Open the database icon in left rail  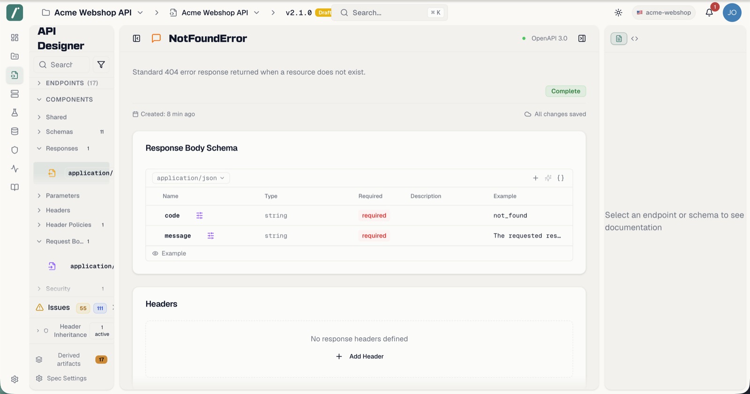[x=15, y=131]
